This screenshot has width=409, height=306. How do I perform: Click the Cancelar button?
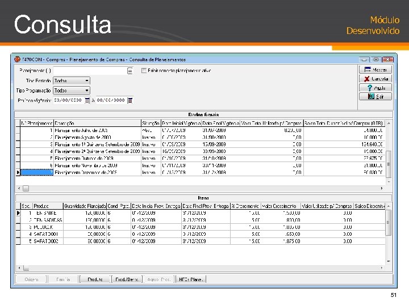click(x=375, y=79)
